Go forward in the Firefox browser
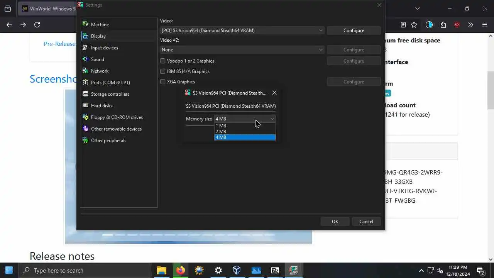This screenshot has width=494, height=278. click(x=23, y=25)
